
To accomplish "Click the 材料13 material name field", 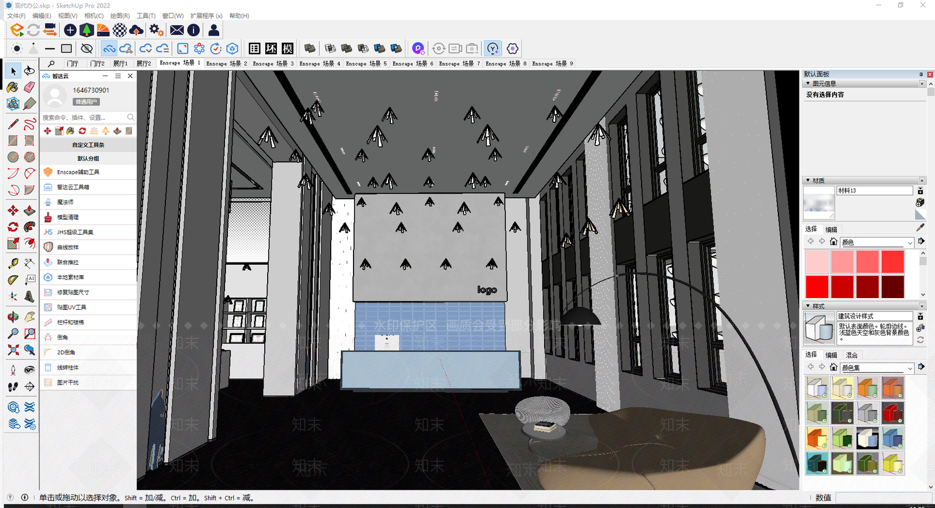I will click(874, 191).
